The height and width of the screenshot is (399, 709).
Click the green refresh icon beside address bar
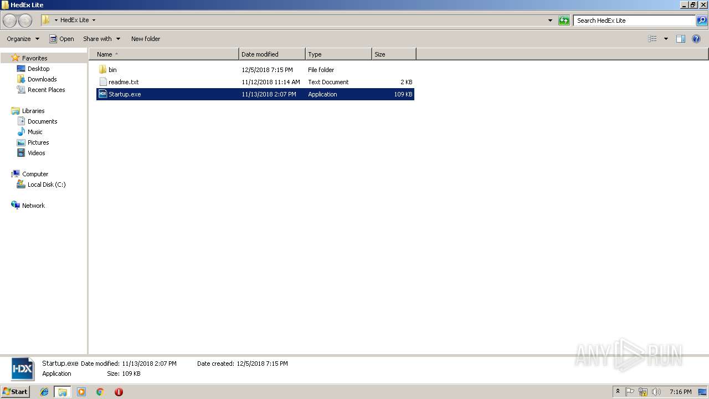click(564, 21)
